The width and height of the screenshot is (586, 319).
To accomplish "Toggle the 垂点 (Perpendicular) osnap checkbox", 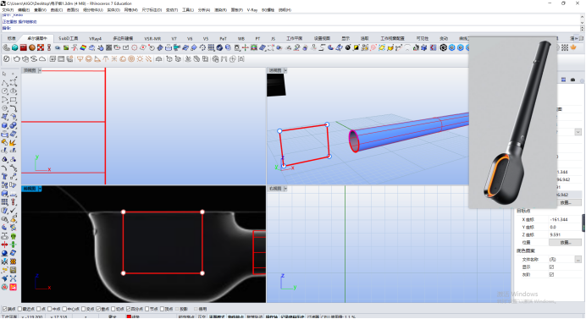I will coord(98,310).
